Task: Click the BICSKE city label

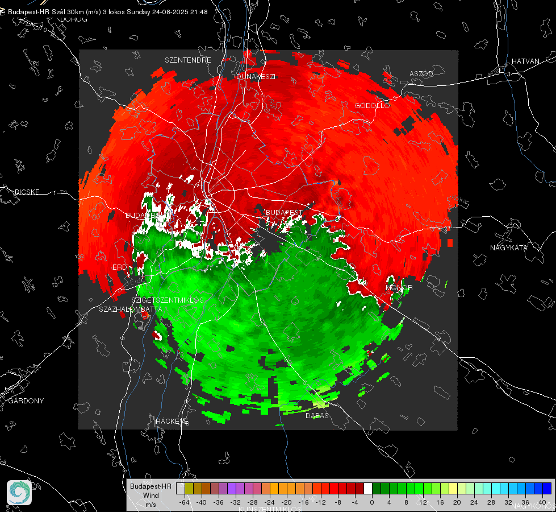Action: 27,192
